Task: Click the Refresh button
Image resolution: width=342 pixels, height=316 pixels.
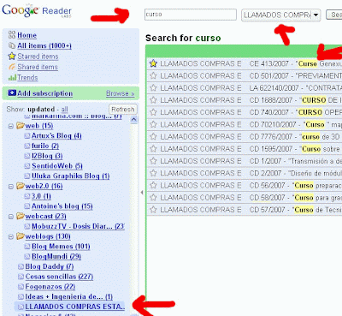Action: pos(123,110)
